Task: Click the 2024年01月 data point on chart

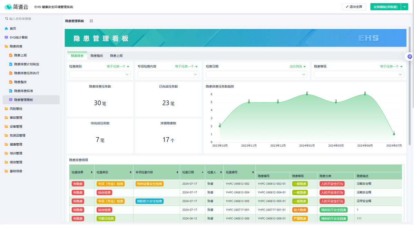Action: click(307, 95)
